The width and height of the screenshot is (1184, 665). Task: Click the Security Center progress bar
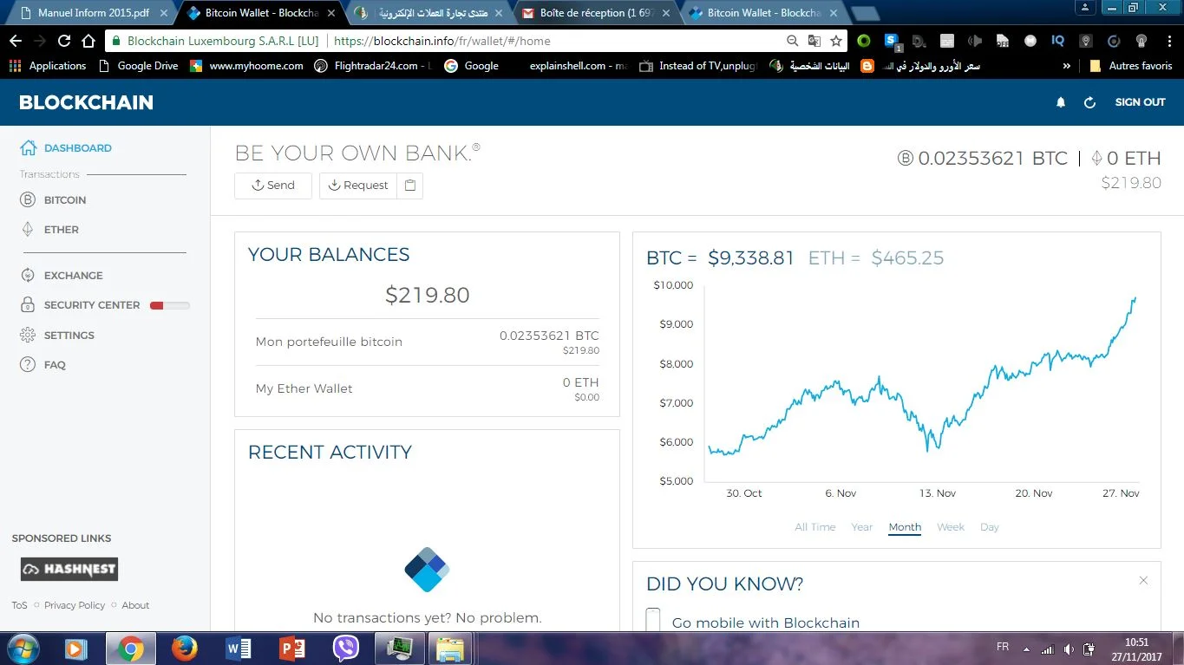coord(169,305)
